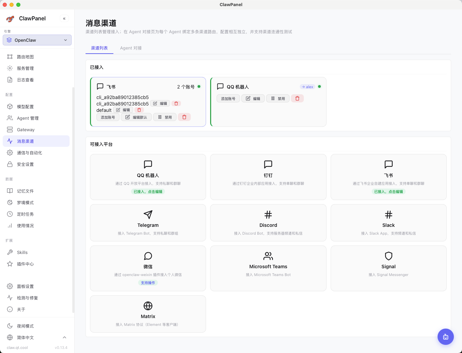Viewport: 462px width, 353px height.
Task: Switch to the Agent 对接 tab
Action: [131, 48]
